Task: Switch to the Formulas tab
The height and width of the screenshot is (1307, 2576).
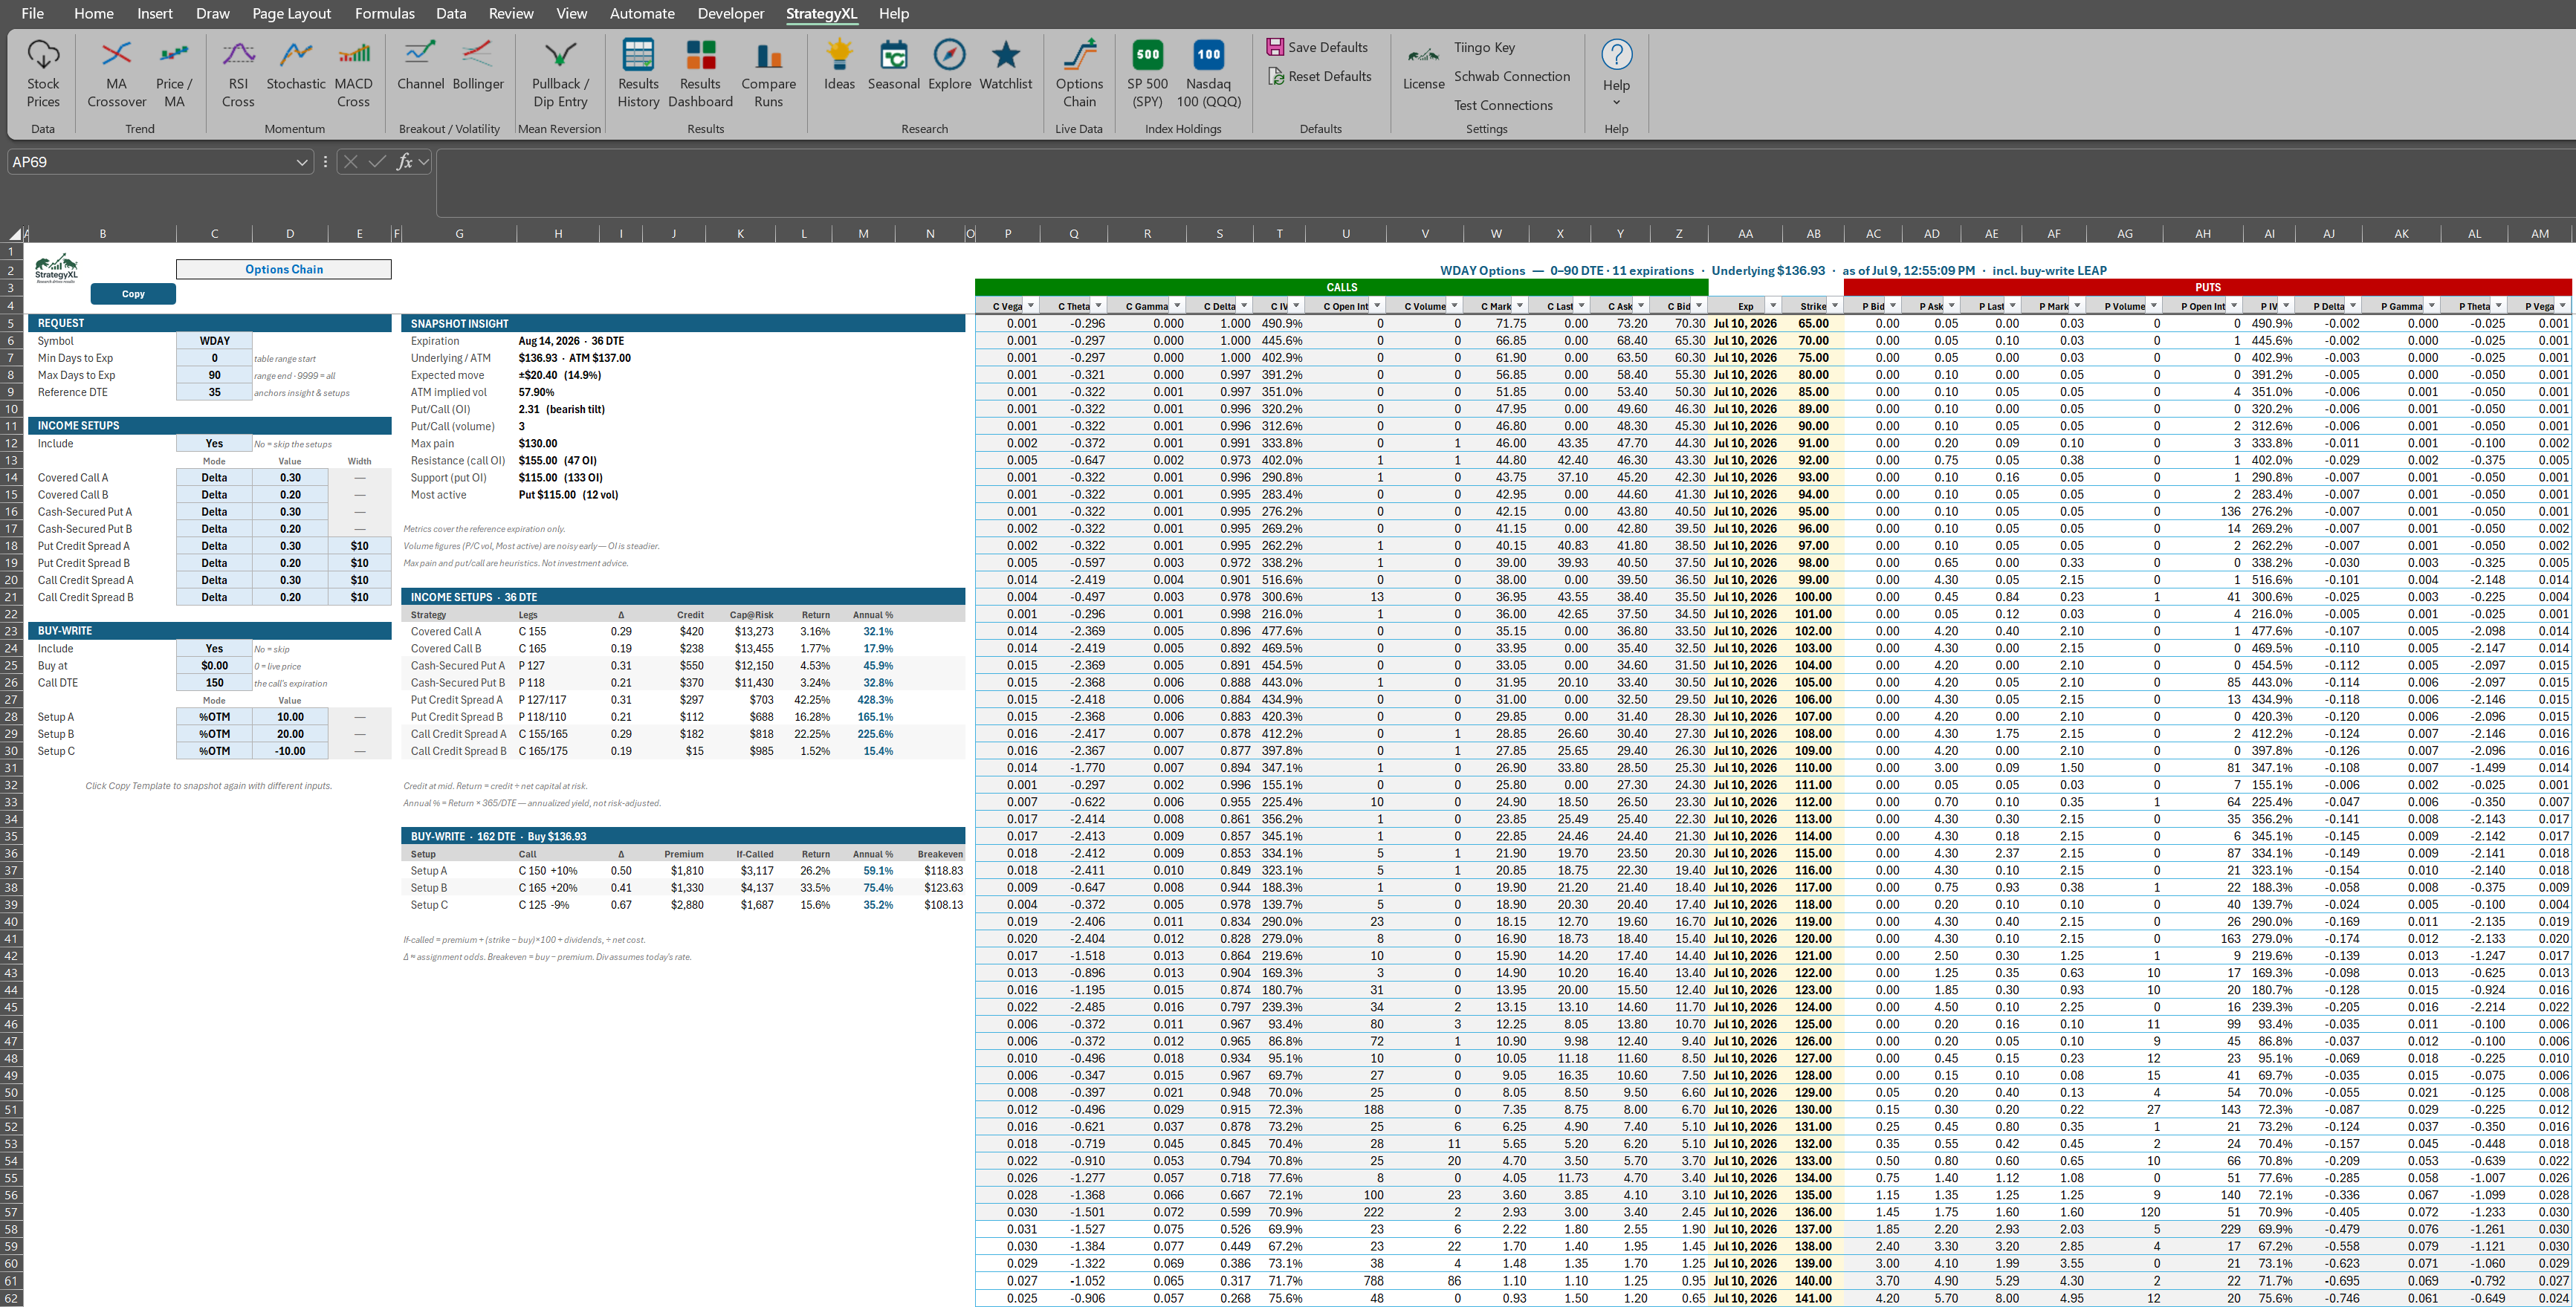Action: [x=384, y=13]
